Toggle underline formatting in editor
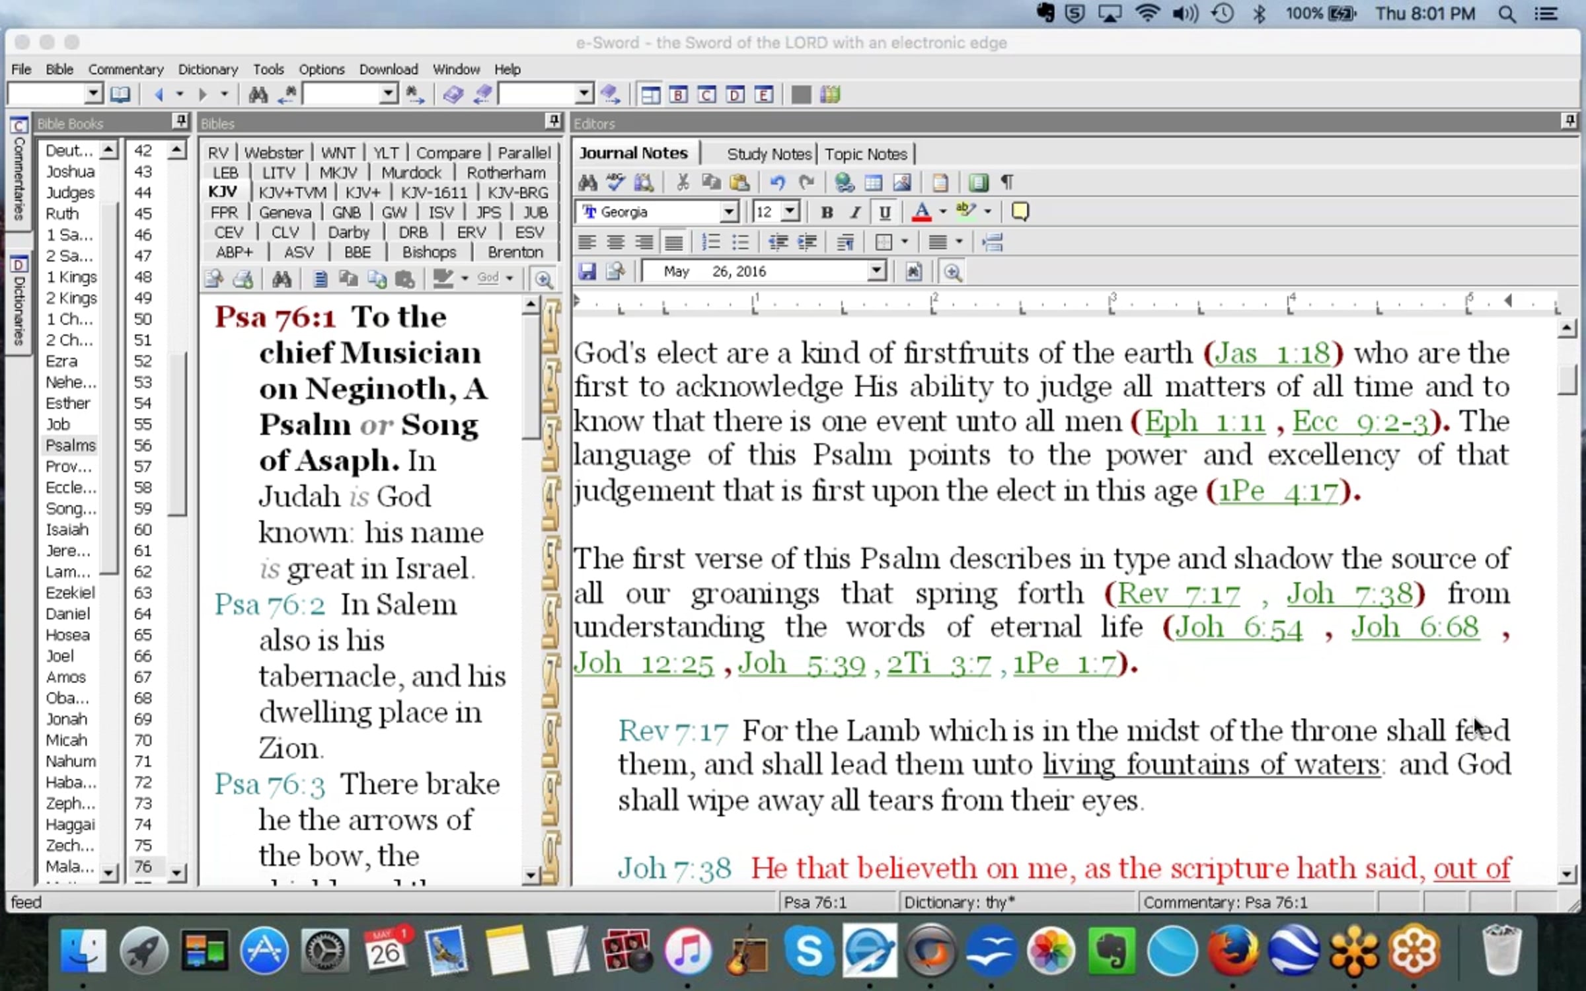Viewport: 1586px width, 991px height. pyautogui.click(x=884, y=212)
